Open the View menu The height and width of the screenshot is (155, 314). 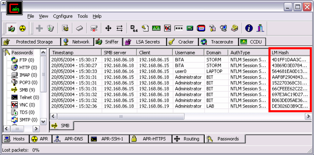[43, 16]
